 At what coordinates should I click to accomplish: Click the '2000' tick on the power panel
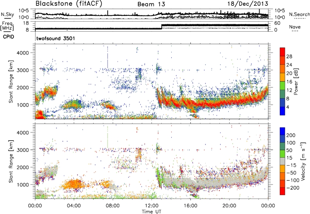[23, 87]
